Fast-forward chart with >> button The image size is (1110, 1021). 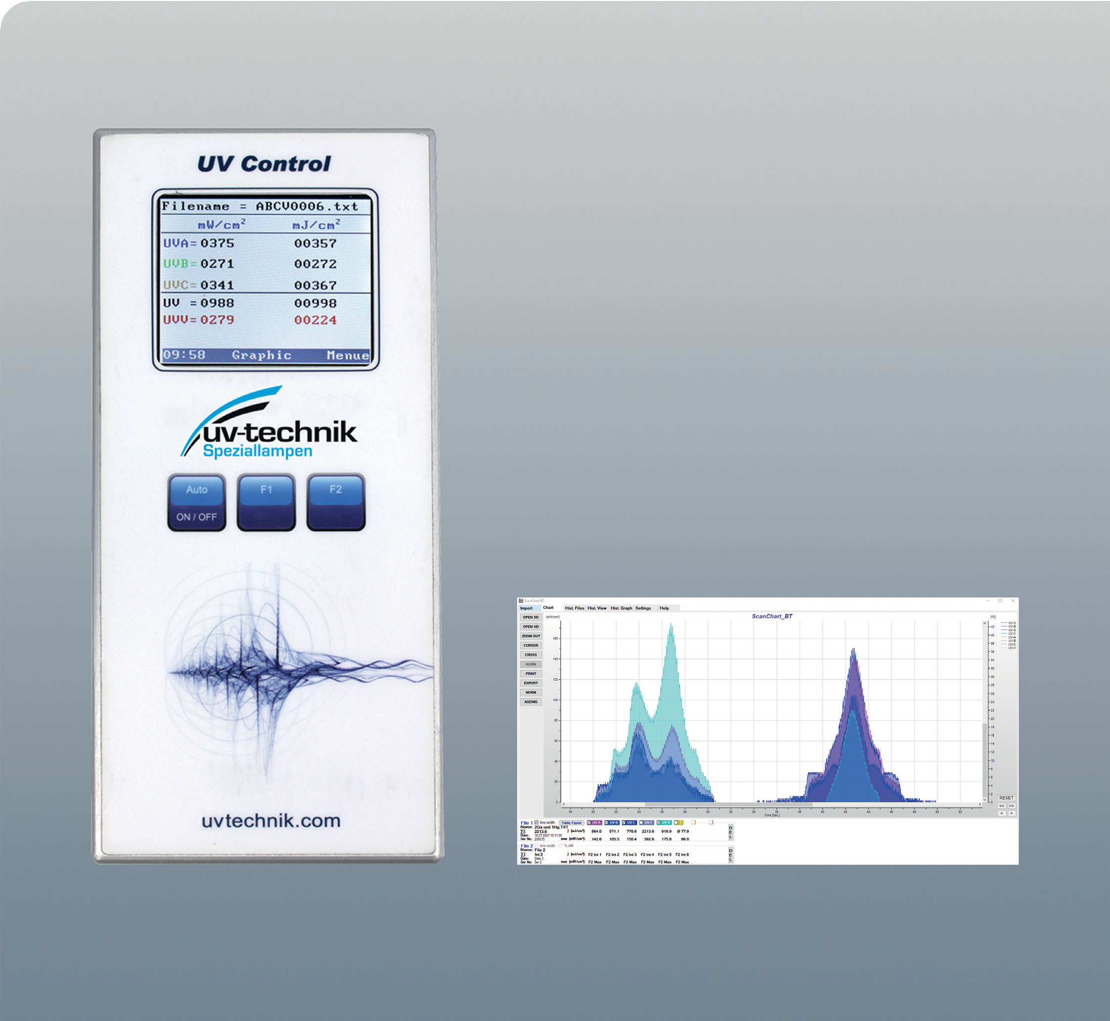pyautogui.click(x=1012, y=805)
